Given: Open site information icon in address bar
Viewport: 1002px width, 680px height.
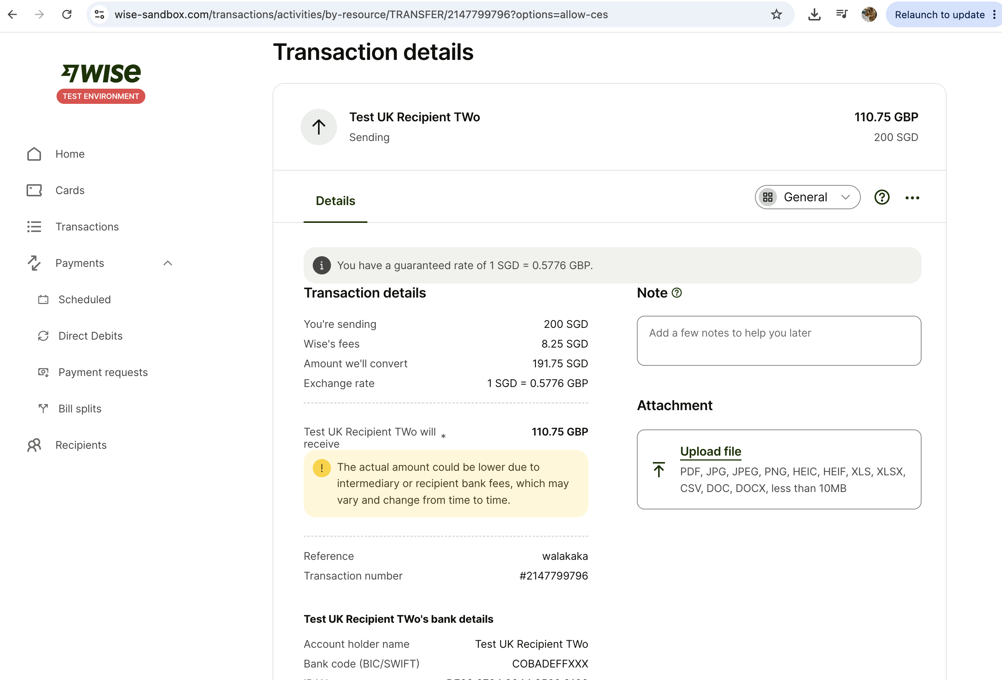Looking at the screenshot, I should point(99,15).
